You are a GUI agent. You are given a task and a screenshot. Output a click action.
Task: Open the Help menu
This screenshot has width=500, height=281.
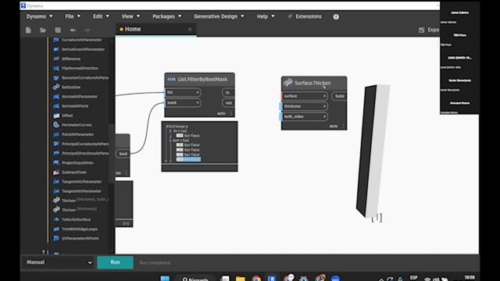(x=266, y=16)
